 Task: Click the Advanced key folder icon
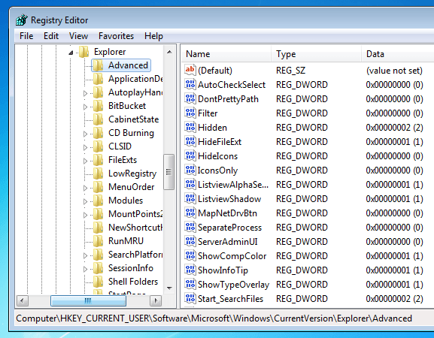(x=98, y=65)
